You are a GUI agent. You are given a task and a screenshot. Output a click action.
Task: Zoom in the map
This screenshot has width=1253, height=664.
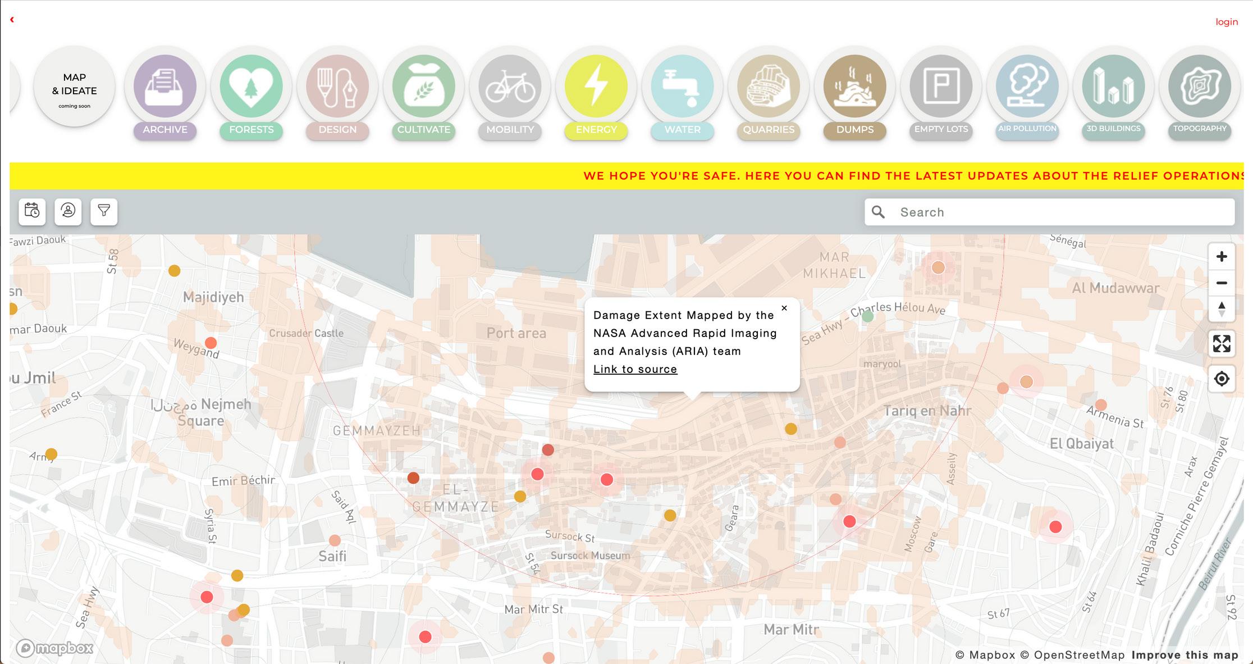pyautogui.click(x=1221, y=257)
